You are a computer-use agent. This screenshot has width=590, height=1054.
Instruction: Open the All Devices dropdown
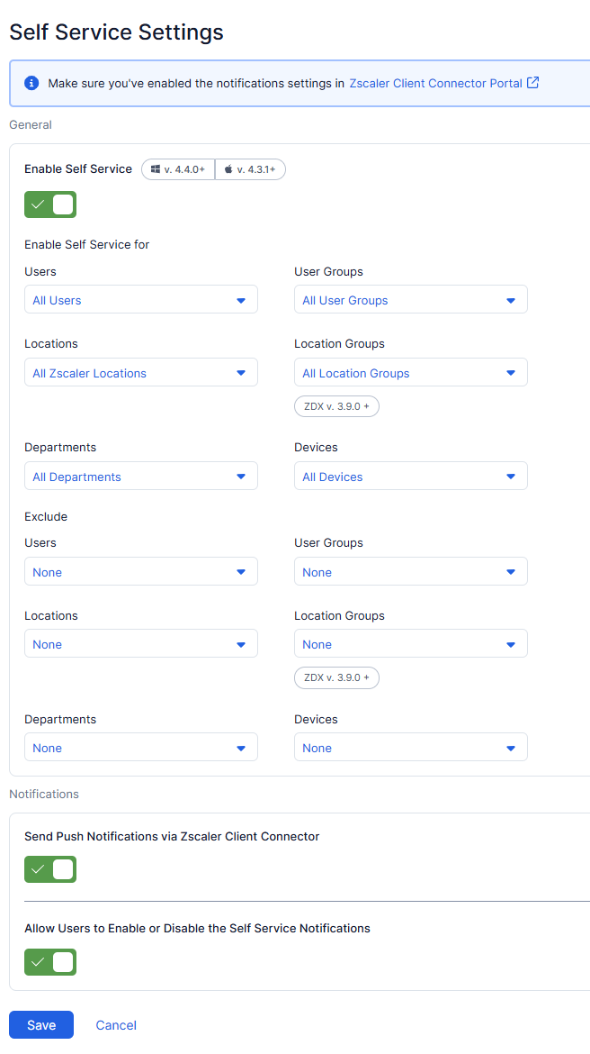pyautogui.click(x=411, y=476)
